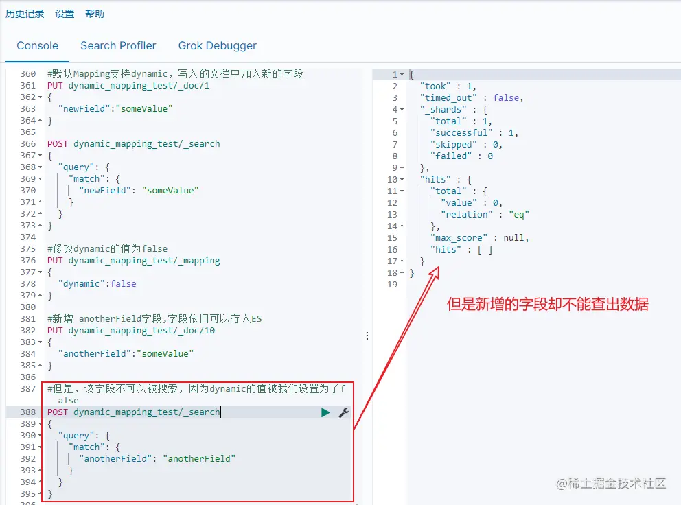
Task: Click the "skipped" : 0 response line
Action: tap(466, 145)
